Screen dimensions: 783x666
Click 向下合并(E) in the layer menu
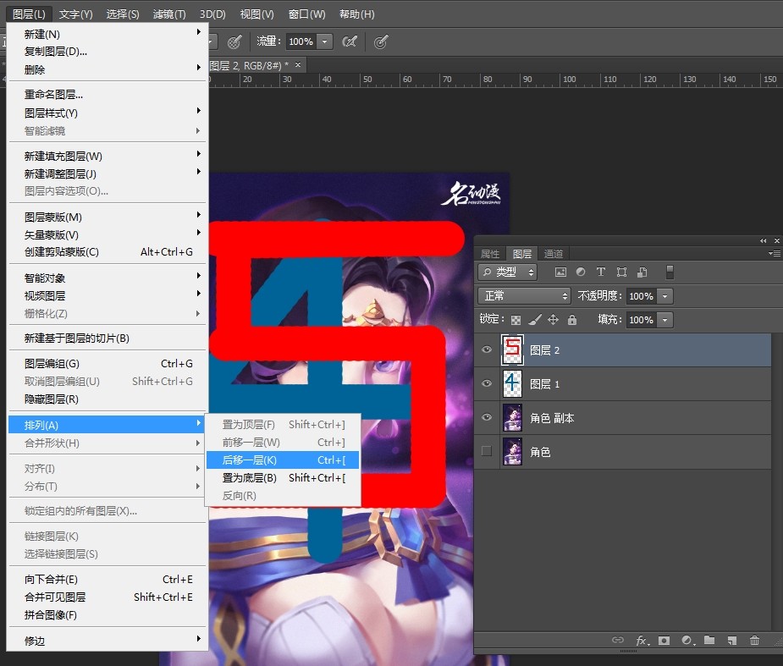click(x=51, y=580)
